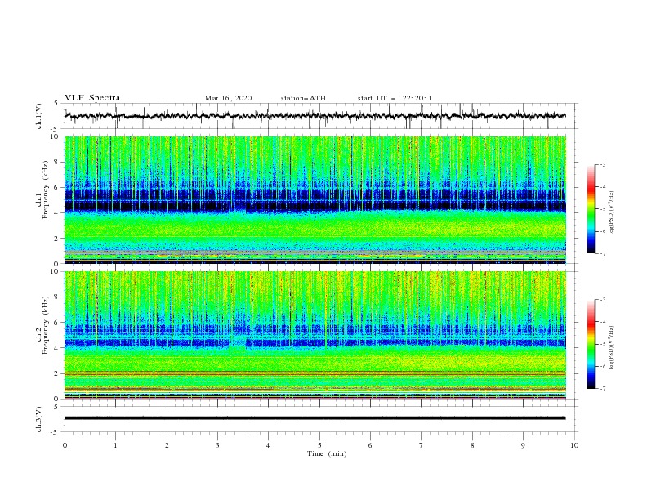Click the ch.1 spectrogram panel
This screenshot has width=647, height=500.
coord(315,199)
